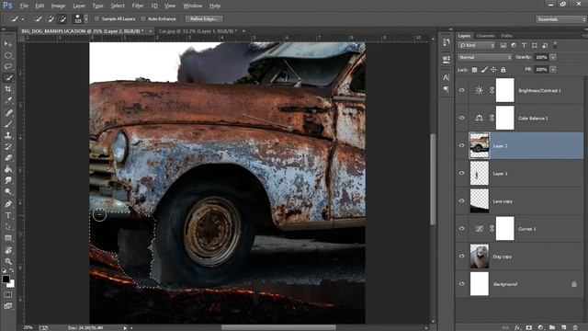The image size is (588, 331).
Task: Click the foreground color swatch
Action: [6, 279]
